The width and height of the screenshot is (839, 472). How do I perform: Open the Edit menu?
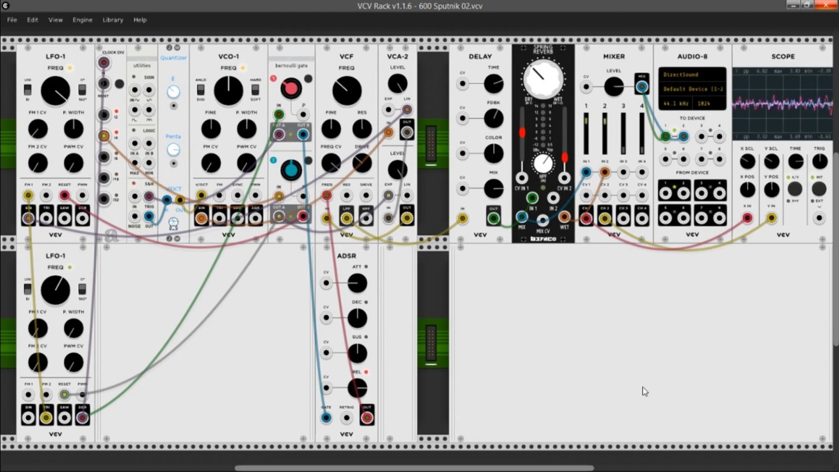coord(33,20)
